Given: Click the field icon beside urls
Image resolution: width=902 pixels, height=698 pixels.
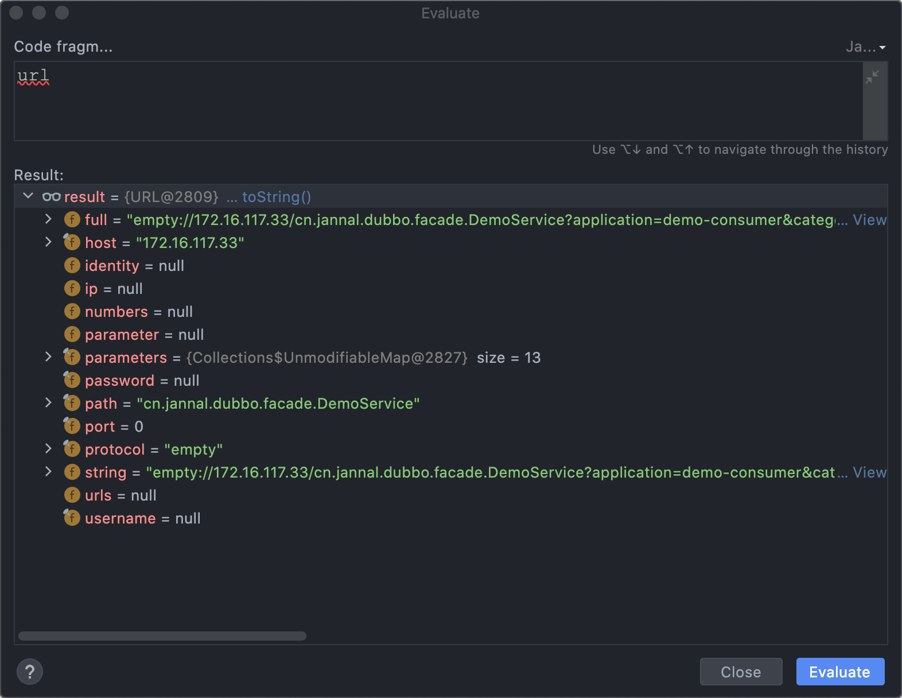Looking at the screenshot, I should point(72,495).
